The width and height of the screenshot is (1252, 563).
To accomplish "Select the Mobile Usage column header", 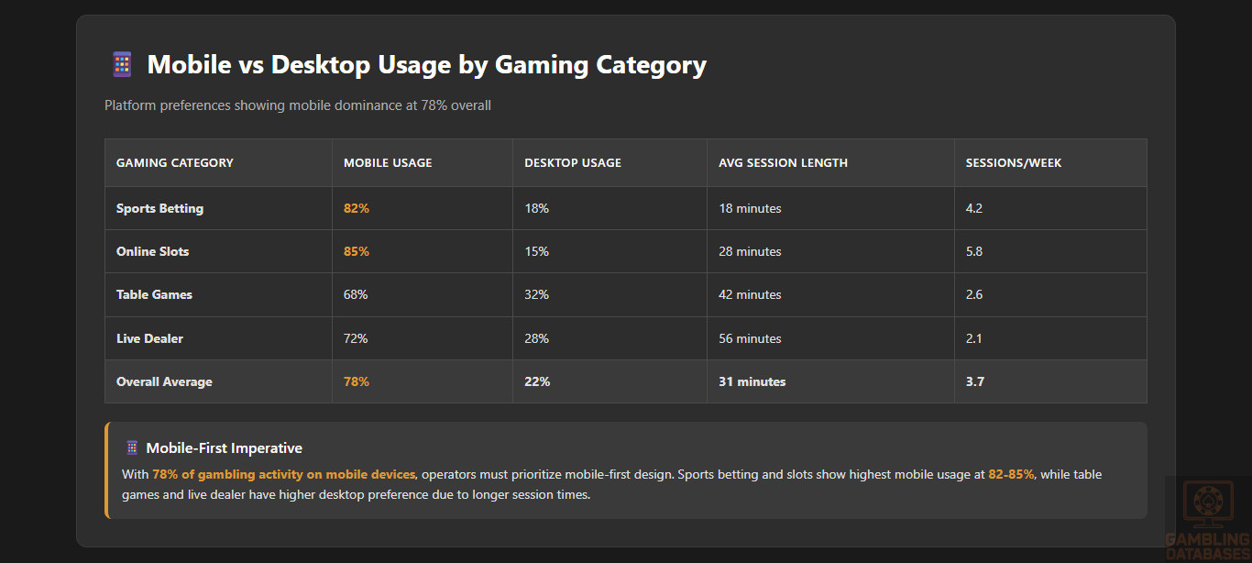I will pyautogui.click(x=388, y=163).
